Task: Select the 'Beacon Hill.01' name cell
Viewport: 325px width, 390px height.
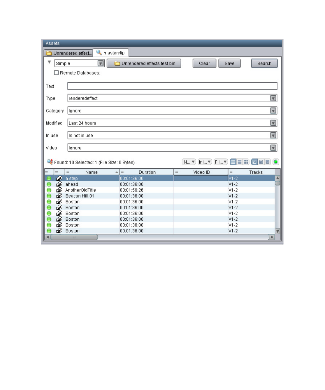Action: pyautogui.click(x=92, y=196)
